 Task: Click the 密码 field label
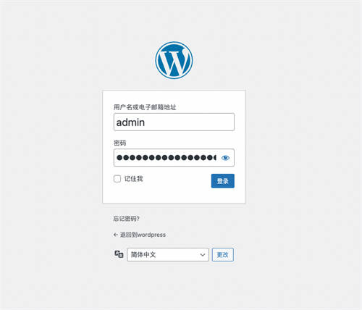coord(119,143)
